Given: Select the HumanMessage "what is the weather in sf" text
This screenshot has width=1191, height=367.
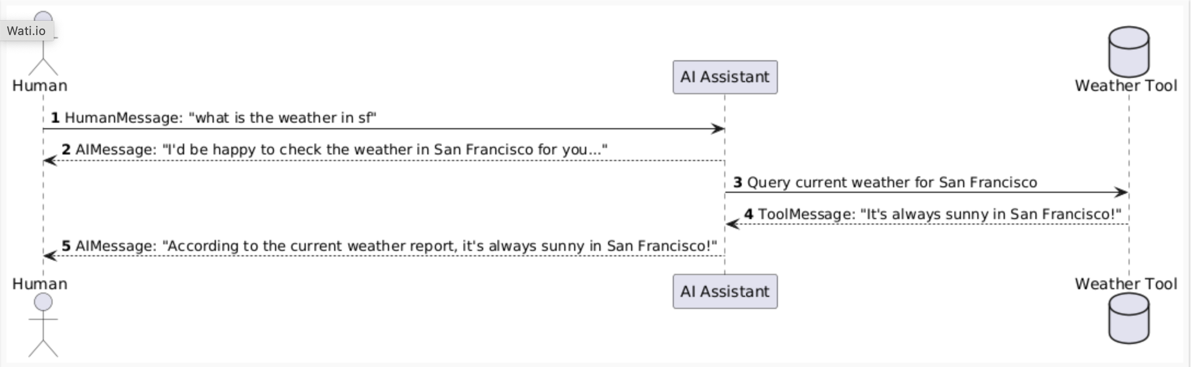Looking at the screenshot, I should (220, 118).
